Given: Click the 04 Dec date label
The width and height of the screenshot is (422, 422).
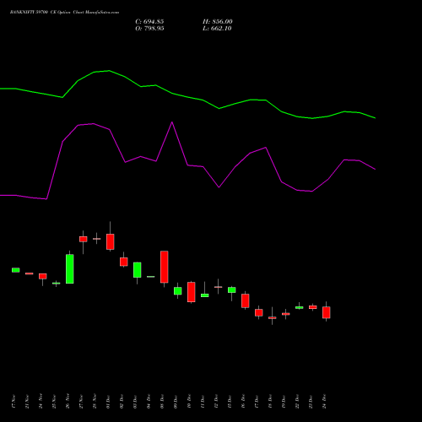Looking at the screenshot, I should tap(149, 401).
